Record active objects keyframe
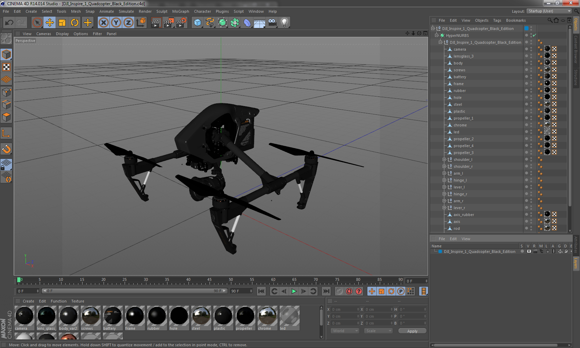 (339, 291)
